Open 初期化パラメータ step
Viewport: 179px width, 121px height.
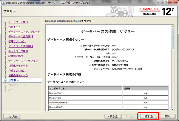pos(18,66)
